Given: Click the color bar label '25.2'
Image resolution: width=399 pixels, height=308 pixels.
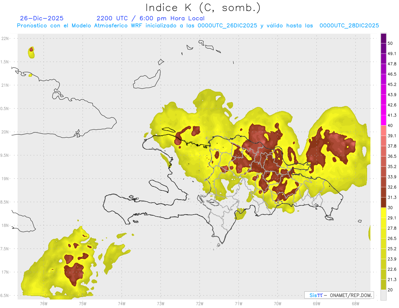Looking at the screenshot, I should pos(392,249).
